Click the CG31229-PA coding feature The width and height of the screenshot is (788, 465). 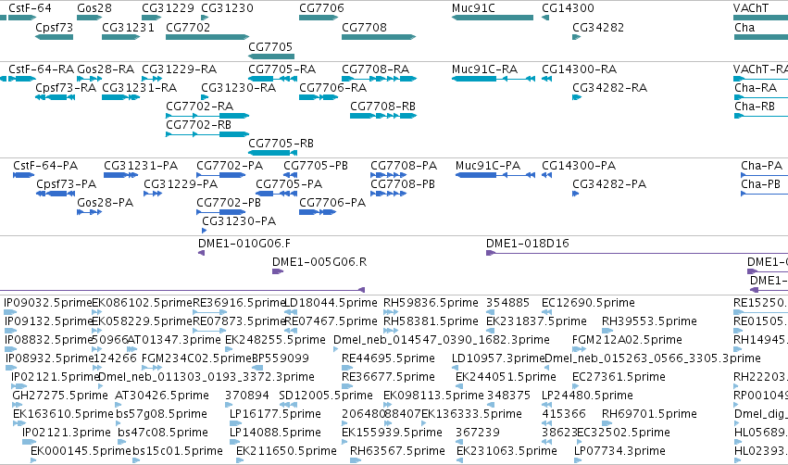153,194
